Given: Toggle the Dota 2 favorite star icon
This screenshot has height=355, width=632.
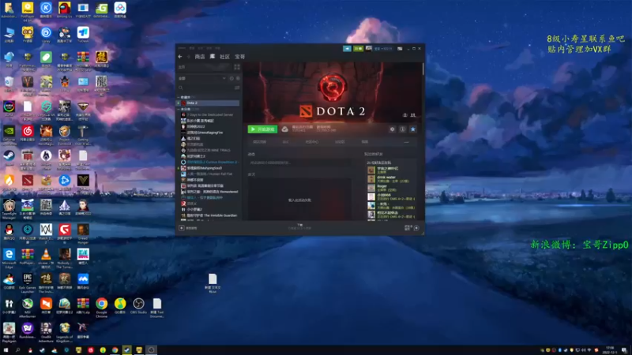Looking at the screenshot, I should point(412,129).
